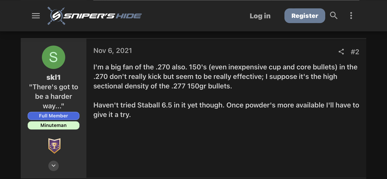Click the "There's got to be a harder way..." title
This screenshot has height=179, width=387.
[54, 96]
